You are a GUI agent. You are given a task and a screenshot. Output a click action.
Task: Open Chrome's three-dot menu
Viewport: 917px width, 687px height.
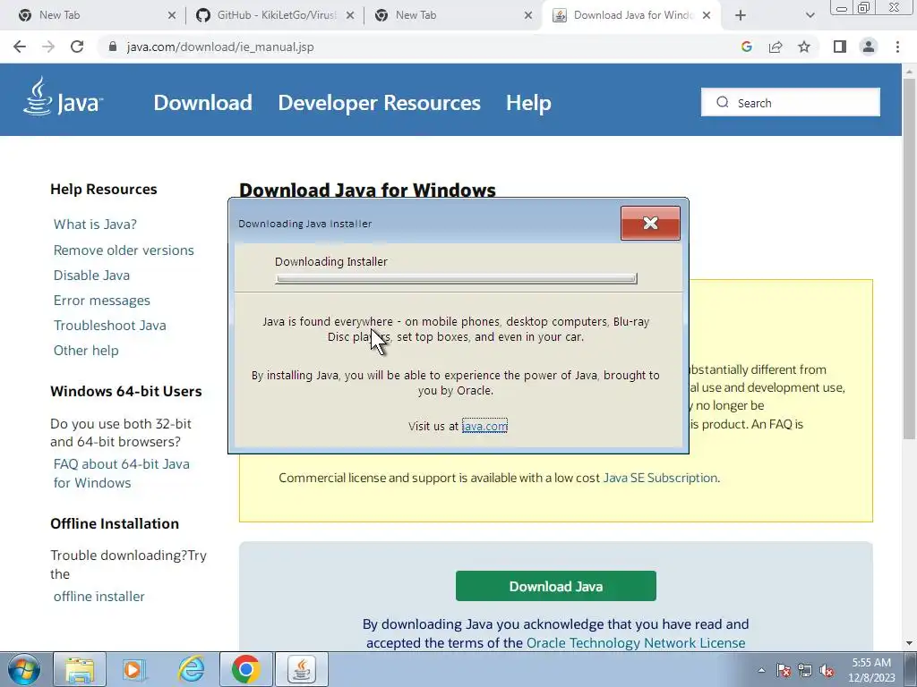(x=897, y=47)
